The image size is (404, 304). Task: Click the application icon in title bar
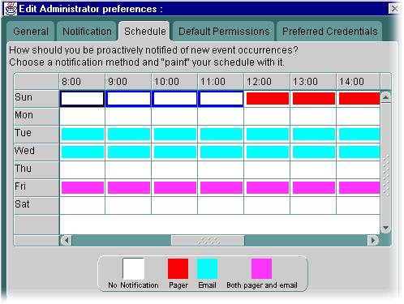[11, 9]
